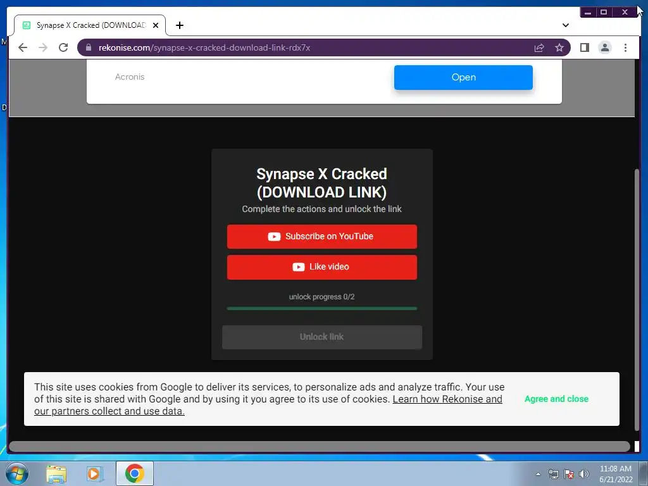
Task: Click the unlock progress bar
Action: pos(322,308)
